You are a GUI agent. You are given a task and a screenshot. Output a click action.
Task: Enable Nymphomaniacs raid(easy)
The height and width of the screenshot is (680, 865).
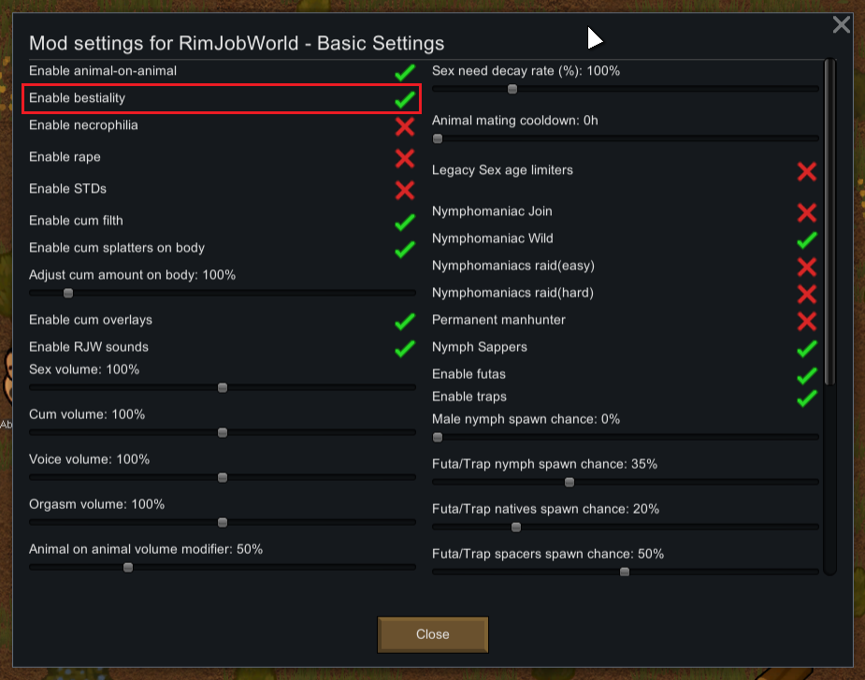point(806,267)
